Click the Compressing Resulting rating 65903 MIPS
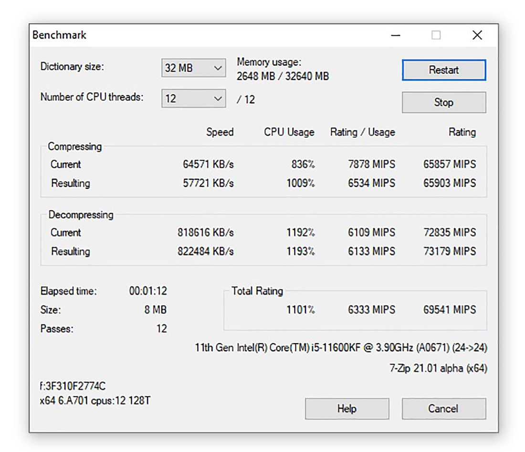The height and width of the screenshot is (452, 525). pyautogui.click(x=449, y=183)
